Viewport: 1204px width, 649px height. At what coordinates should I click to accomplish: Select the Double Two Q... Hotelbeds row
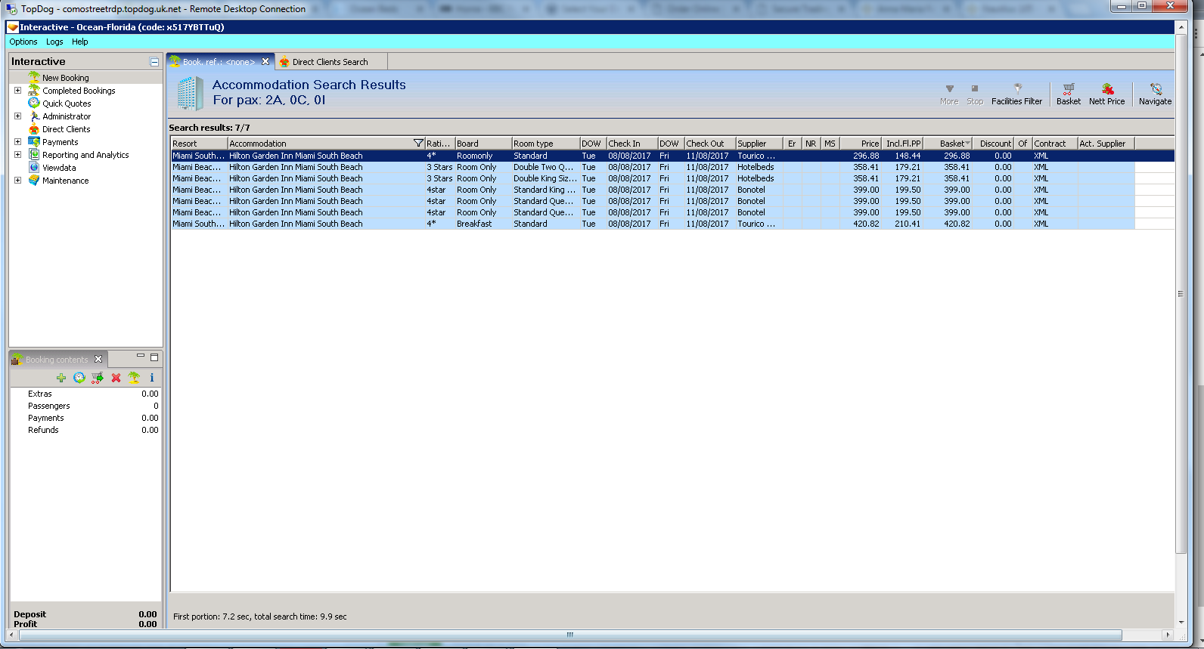tap(653, 167)
